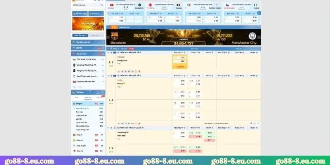
Task: Select Tỷ số chính xác under Bóng đá
Action: (x=81, y=115)
